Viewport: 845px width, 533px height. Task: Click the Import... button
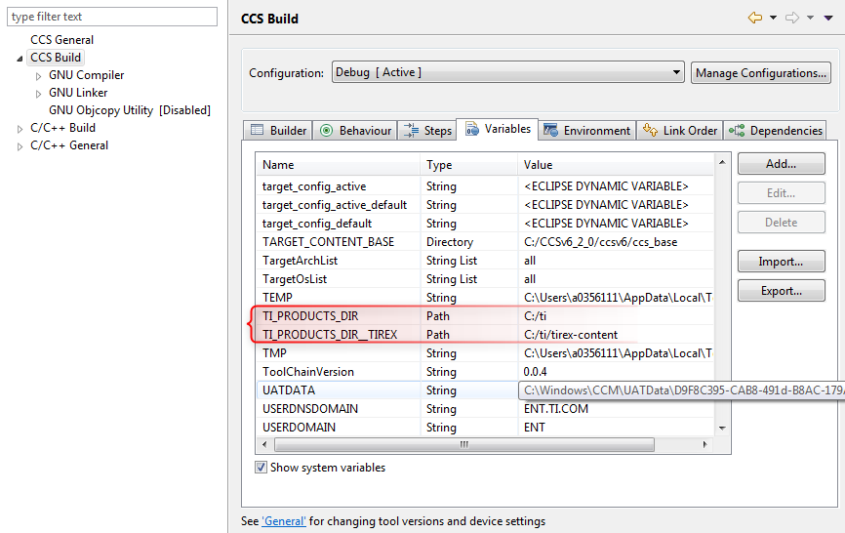pyautogui.click(x=781, y=262)
